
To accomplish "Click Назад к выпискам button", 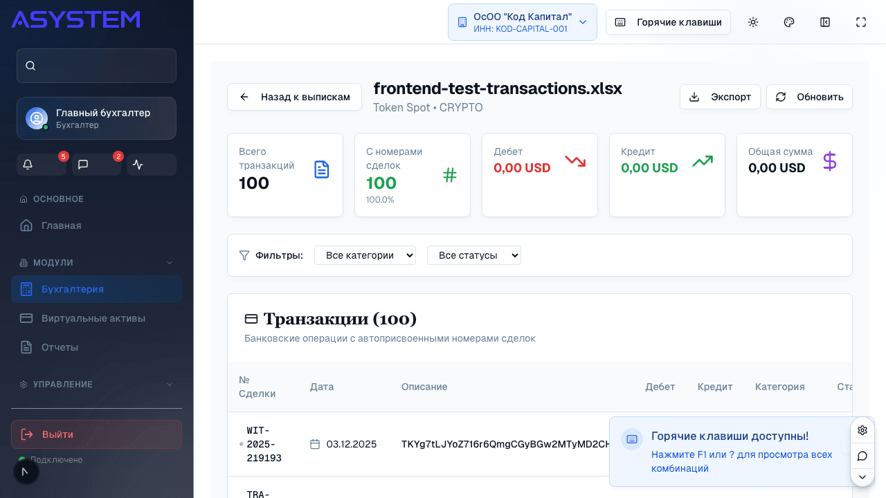I will pyautogui.click(x=294, y=97).
